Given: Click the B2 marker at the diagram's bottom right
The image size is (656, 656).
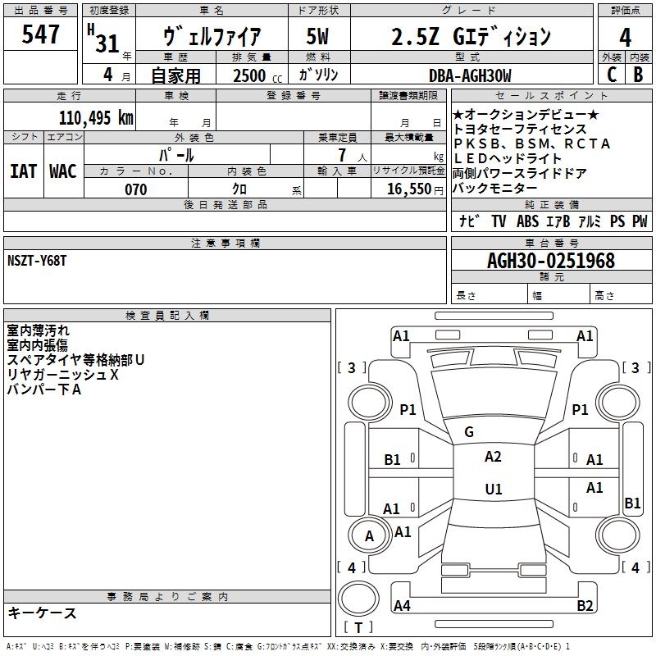Looking at the screenshot, I should point(585,606).
